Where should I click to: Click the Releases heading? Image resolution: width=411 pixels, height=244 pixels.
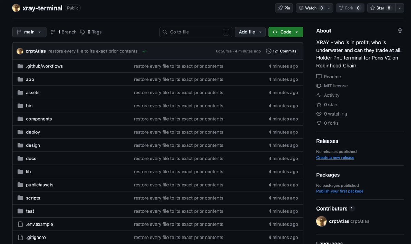coord(327,141)
